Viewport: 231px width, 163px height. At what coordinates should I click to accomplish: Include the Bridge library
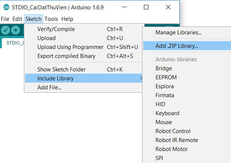click(x=187, y=68)
